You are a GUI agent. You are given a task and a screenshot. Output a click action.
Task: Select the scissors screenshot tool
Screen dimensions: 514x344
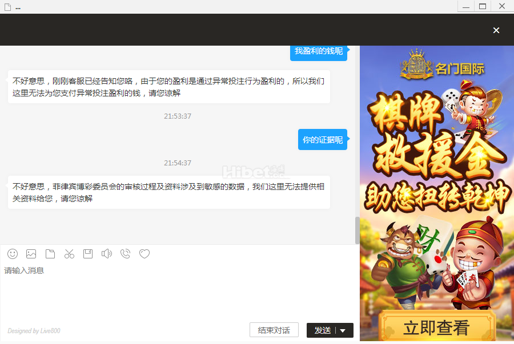69,254
